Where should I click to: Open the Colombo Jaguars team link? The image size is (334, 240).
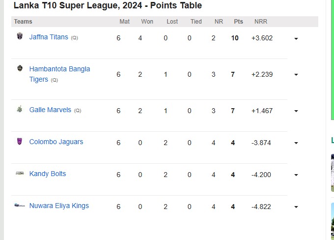click(x=56, y=142)
